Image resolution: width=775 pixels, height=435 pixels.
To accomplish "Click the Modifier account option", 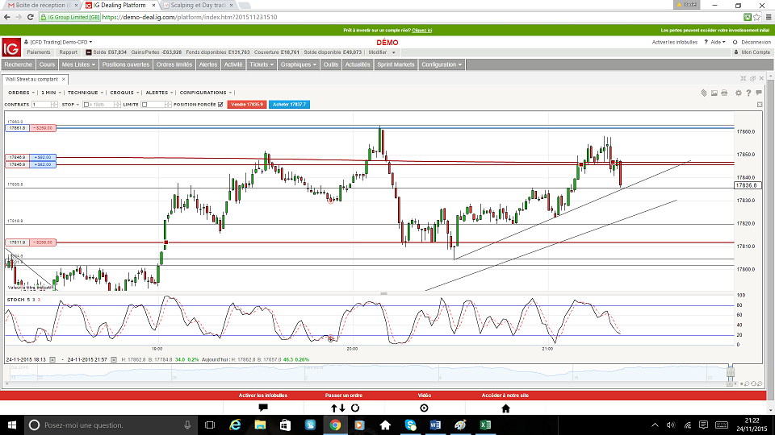I will 382,52.
